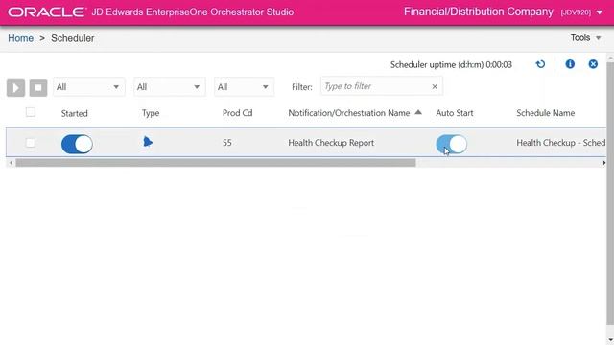The width and height of the screenshot is (614, 345).
Task: Click the Prod Cd value 55
Action: (x=227, y=143)
